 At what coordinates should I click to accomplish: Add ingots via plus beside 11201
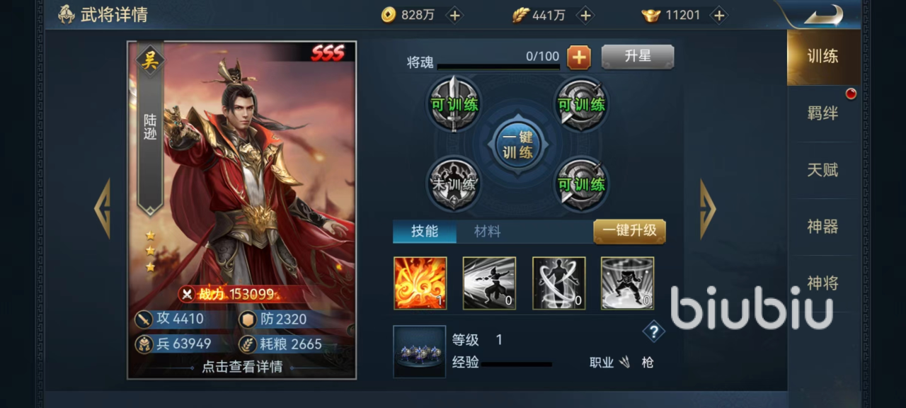tap(718, 15)
